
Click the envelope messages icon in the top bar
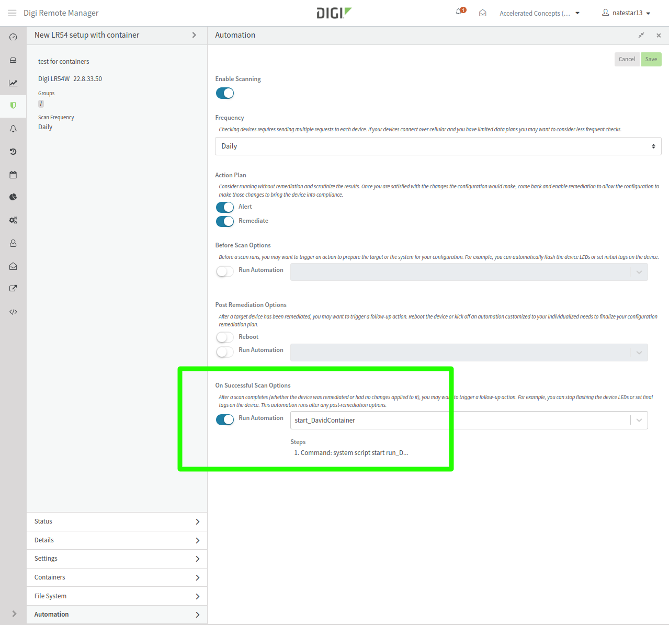click(483, 13)
